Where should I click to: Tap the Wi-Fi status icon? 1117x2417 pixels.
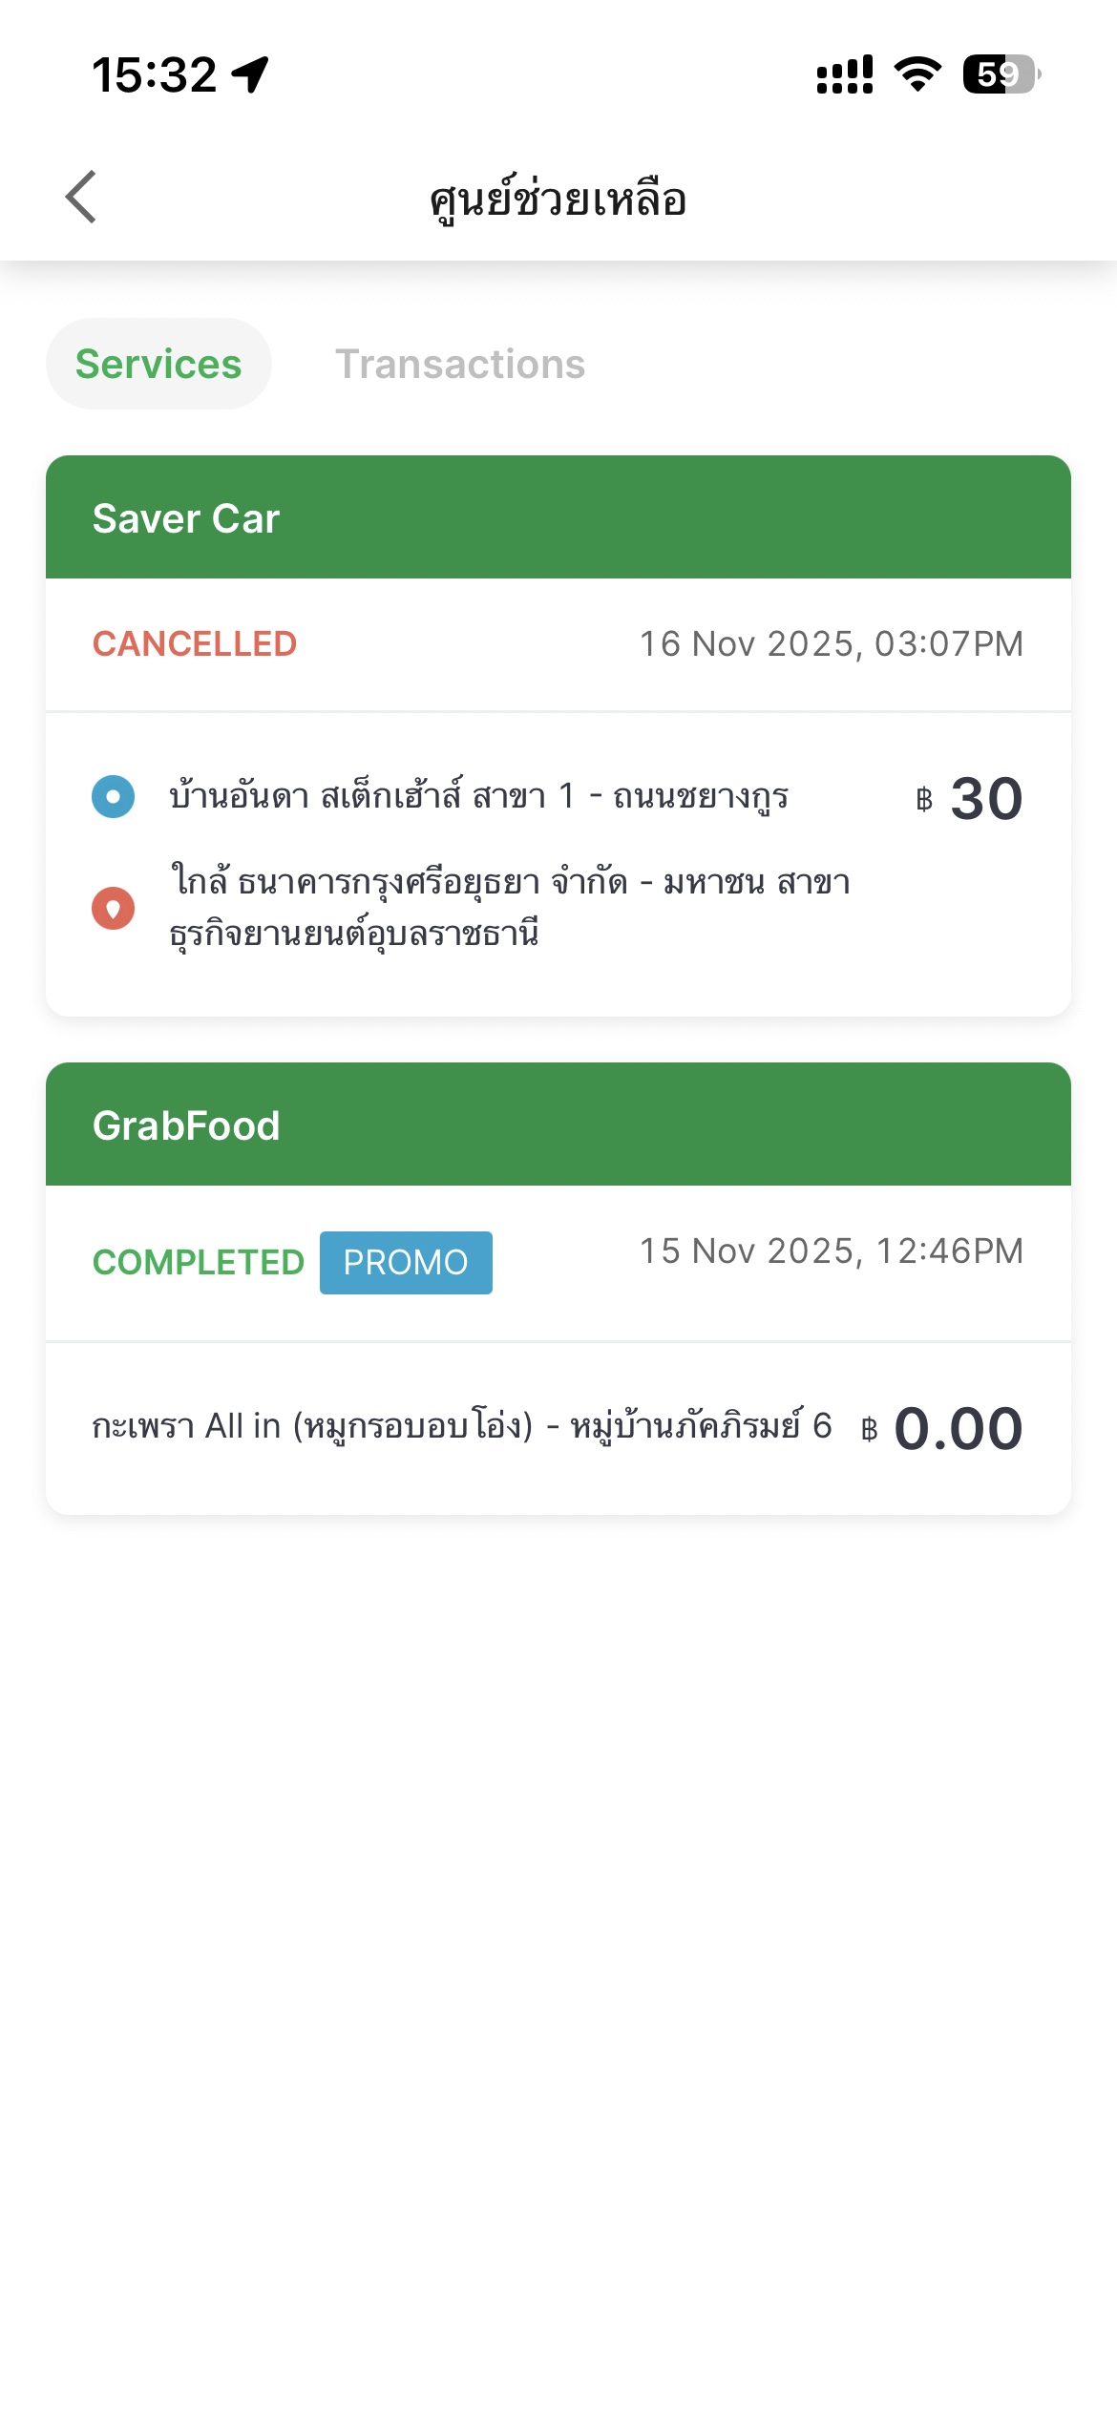tap(917, 74)
